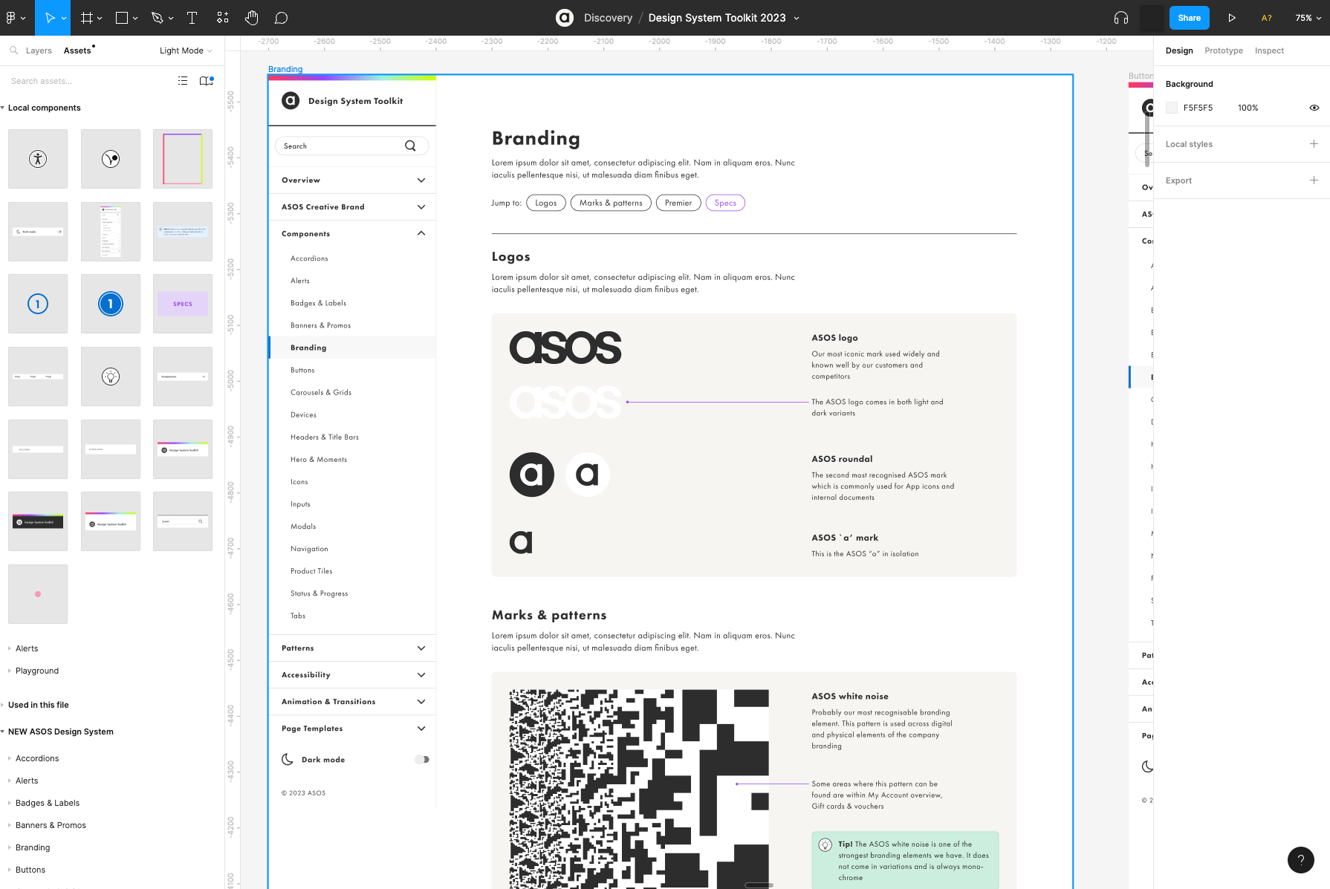1330x889 pixels.
Task: Select the Text tool
Action: click(192, 18)
